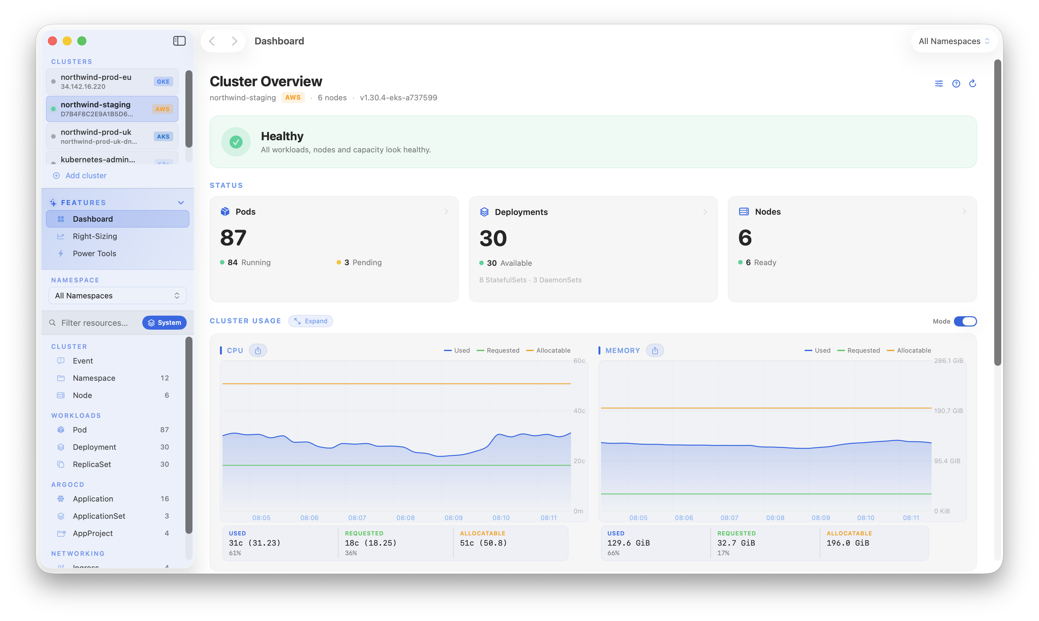Click the '3 Pending' pods status
The image size is (1039, 621).
pos(359,262)
